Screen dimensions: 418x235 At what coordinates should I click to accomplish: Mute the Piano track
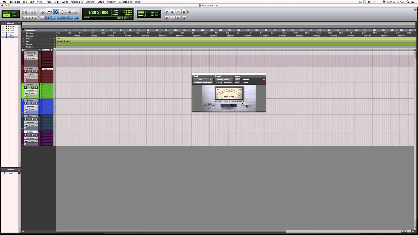coord(36,103)
